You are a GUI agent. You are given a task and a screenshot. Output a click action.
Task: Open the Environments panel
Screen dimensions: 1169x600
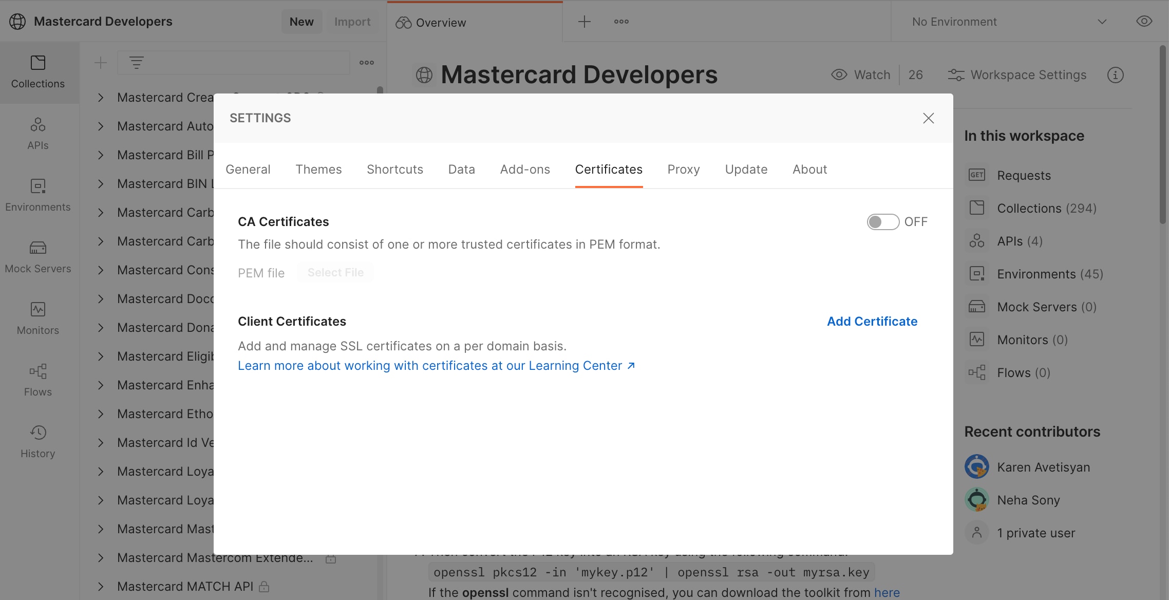38,195
